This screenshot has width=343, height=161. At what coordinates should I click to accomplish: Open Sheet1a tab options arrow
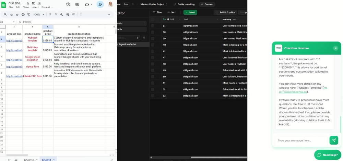coord(37,160)
